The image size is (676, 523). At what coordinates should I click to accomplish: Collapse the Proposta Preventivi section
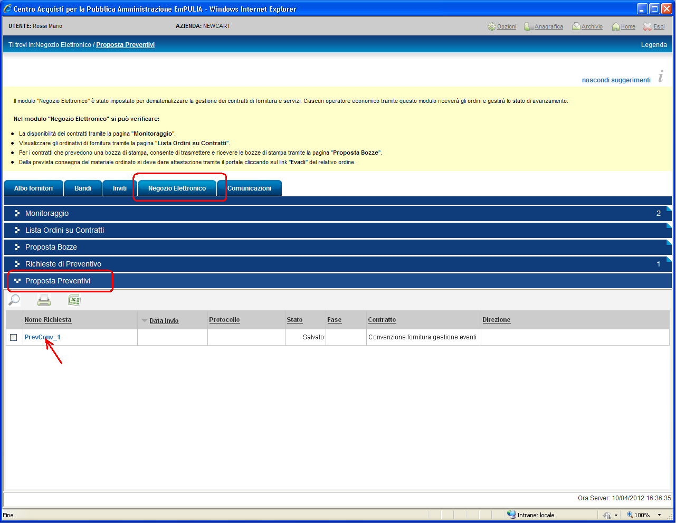pyautogui.click(x=338, y=281)
